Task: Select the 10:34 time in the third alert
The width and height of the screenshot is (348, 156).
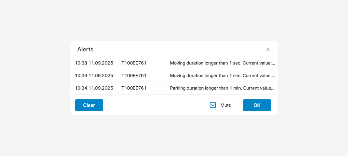Action: tap(81, 88)
